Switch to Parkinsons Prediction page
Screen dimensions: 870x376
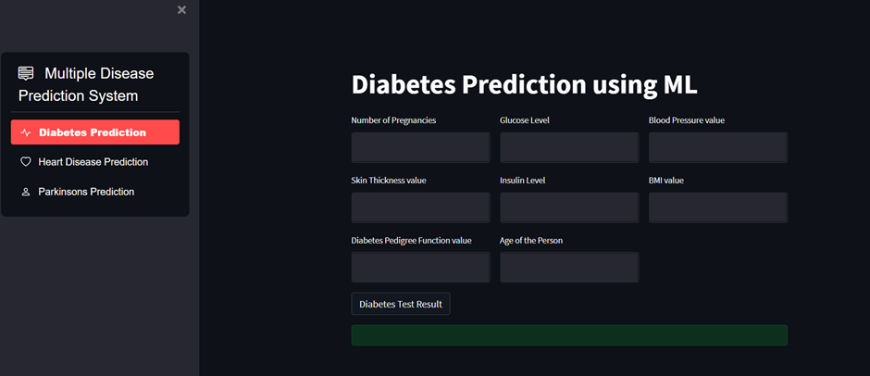(x=95, y=192)
